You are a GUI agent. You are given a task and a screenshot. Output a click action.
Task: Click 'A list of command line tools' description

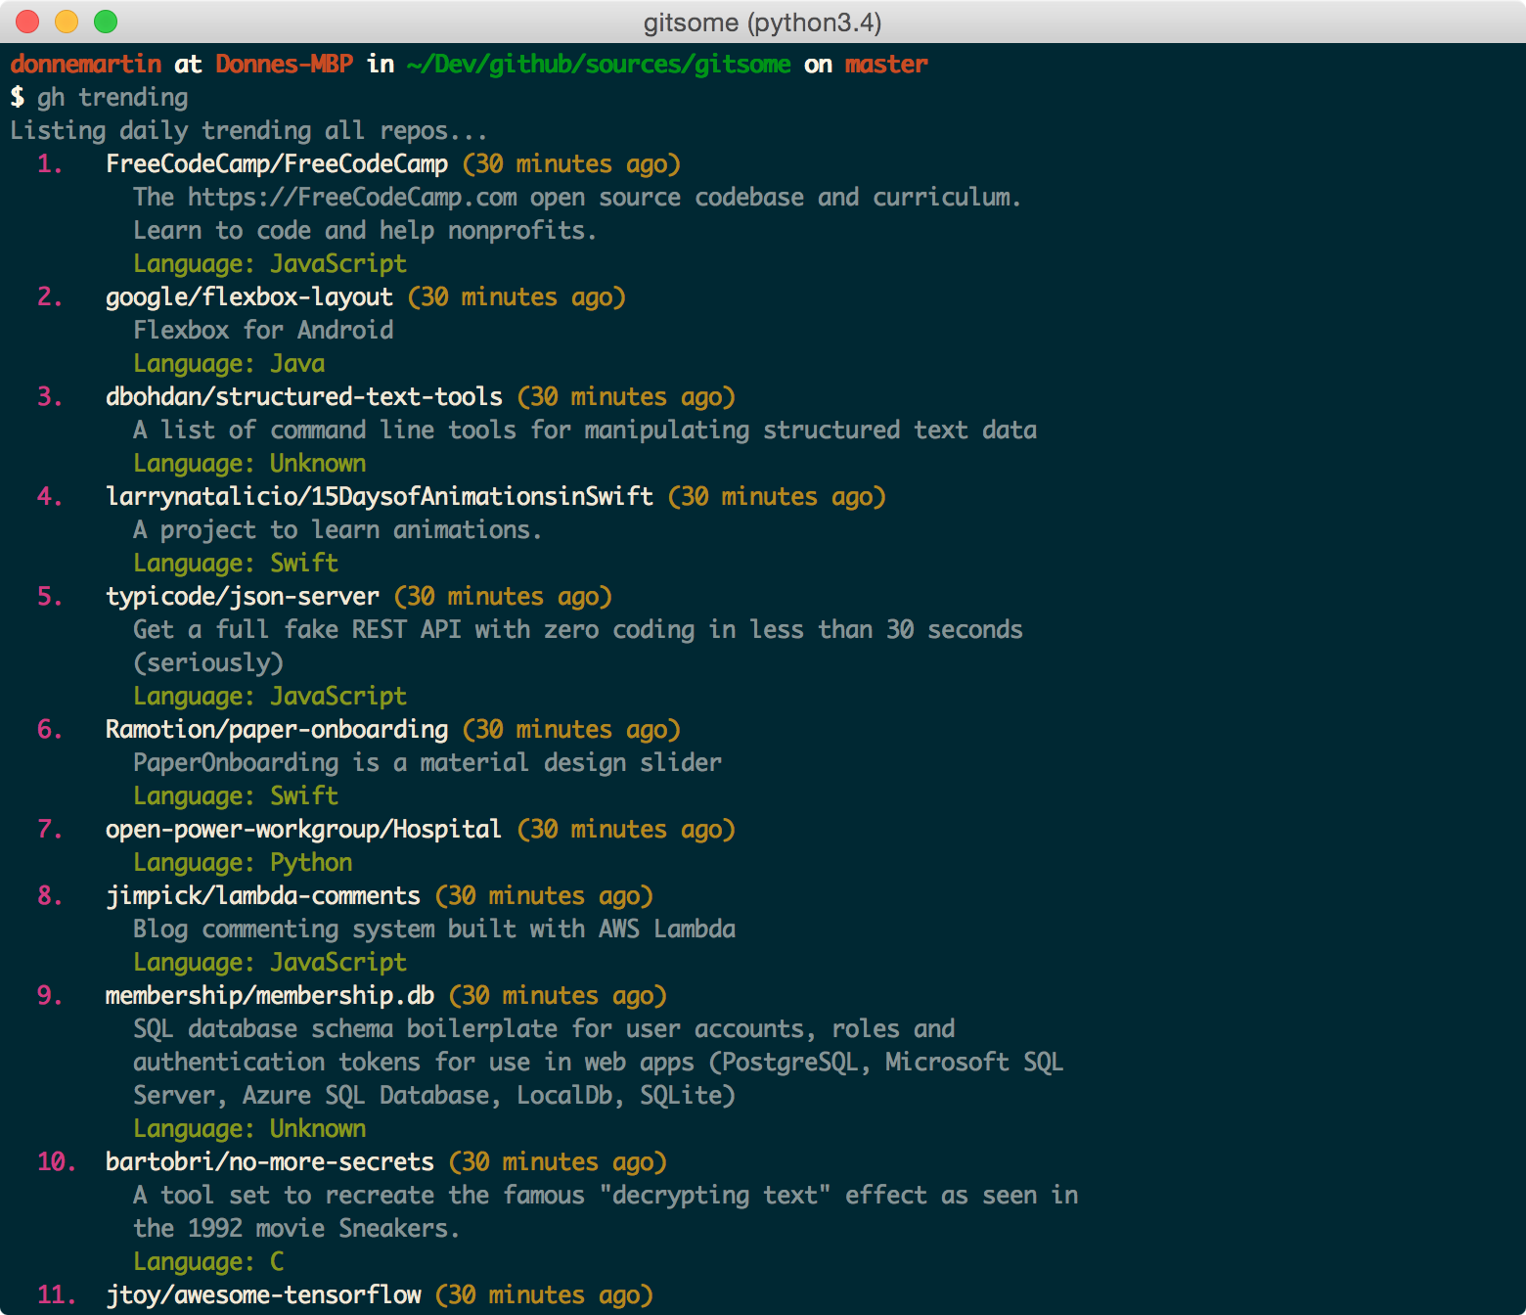pyautogui.click(x=585, y=431)
